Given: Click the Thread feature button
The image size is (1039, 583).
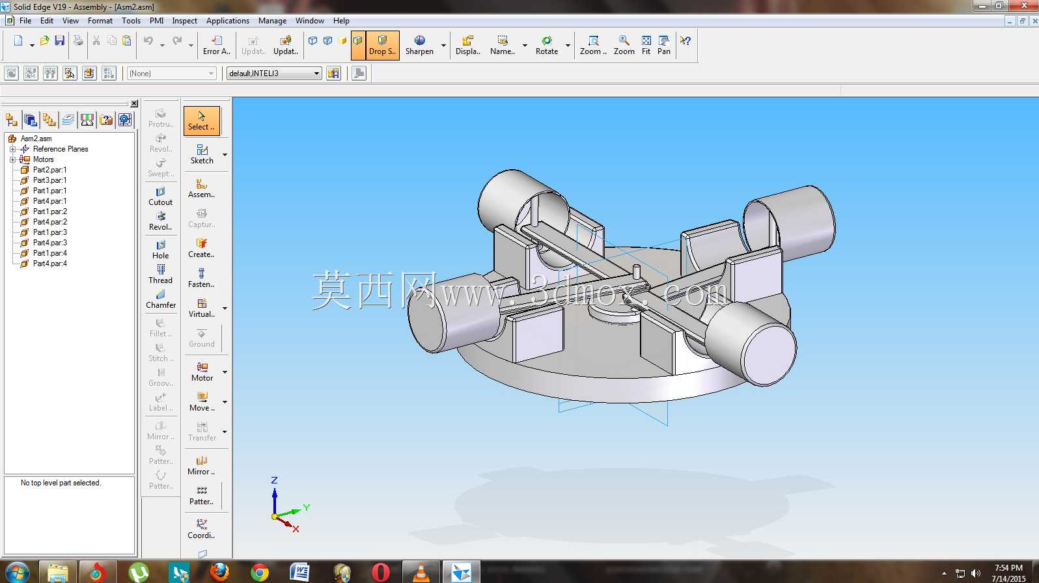Looking at the screenshot, I should click(161, 275).
